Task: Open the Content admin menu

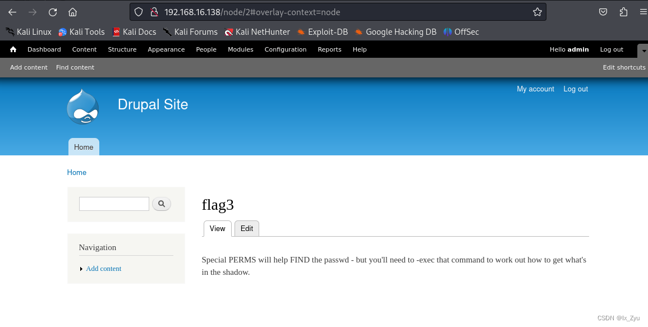Action: click(x=84, y=49)
